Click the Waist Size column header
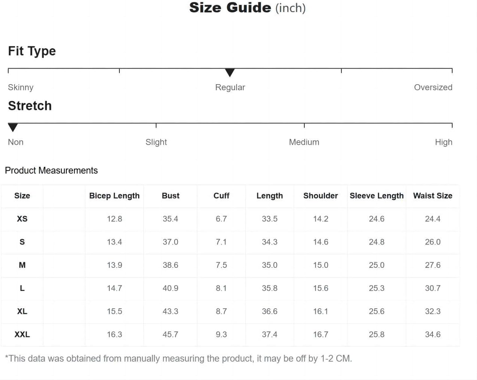Image resolution: width=477 pixels, height=380 pixels. click(432, 196)
